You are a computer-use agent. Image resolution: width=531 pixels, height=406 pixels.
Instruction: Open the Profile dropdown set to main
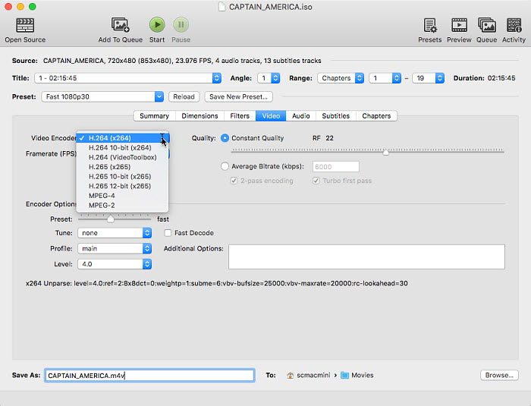(x=115, y=249)
